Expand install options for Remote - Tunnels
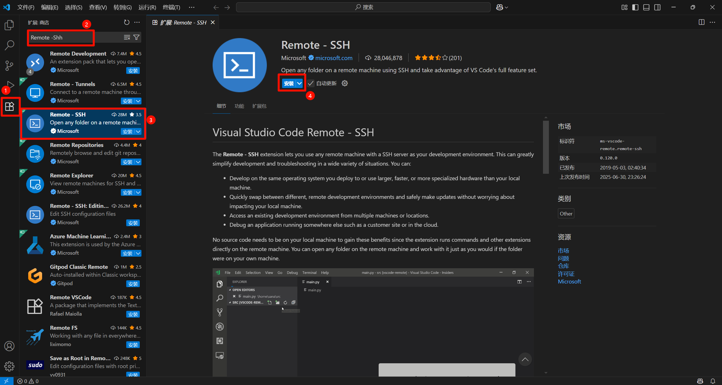This screenshot has height=385, width=722. pyautogui.click(x=138, y=101)
